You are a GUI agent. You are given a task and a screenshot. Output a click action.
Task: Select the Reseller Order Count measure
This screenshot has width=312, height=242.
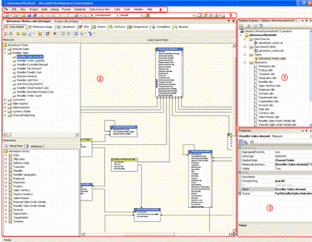(x=29, y=96)
